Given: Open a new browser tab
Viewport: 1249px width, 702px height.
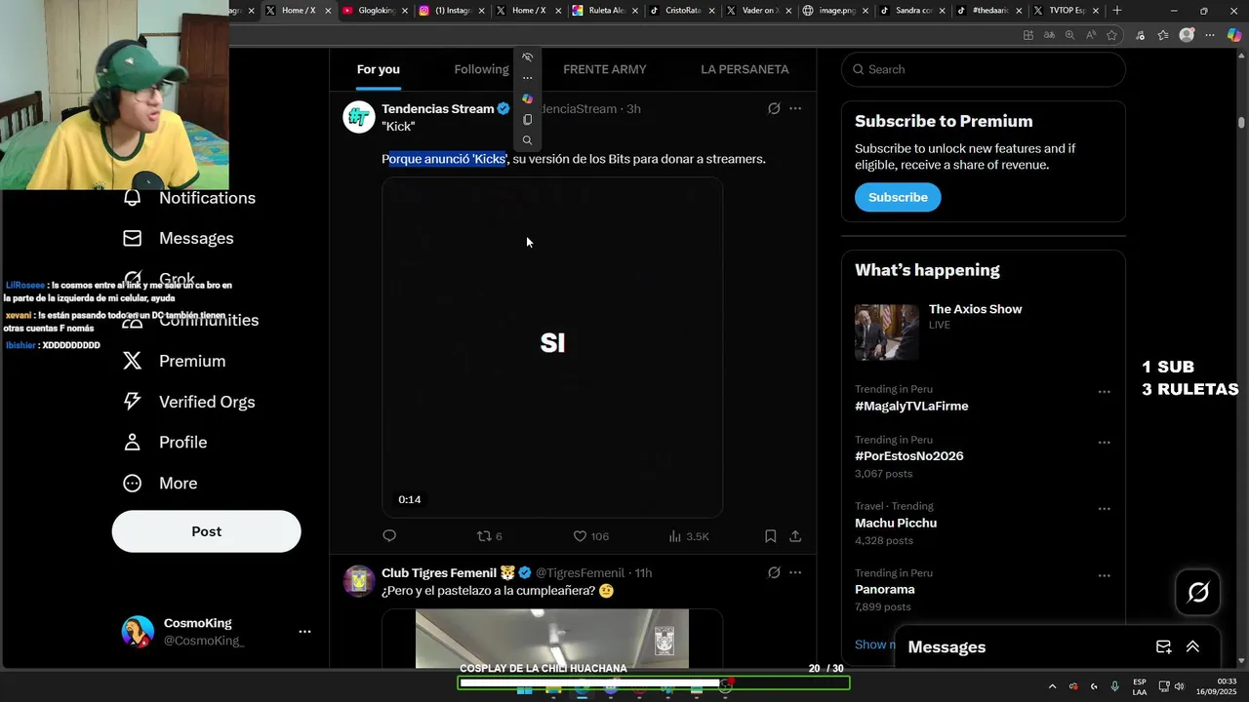Looking at the screenshot, I should 1117,11.
